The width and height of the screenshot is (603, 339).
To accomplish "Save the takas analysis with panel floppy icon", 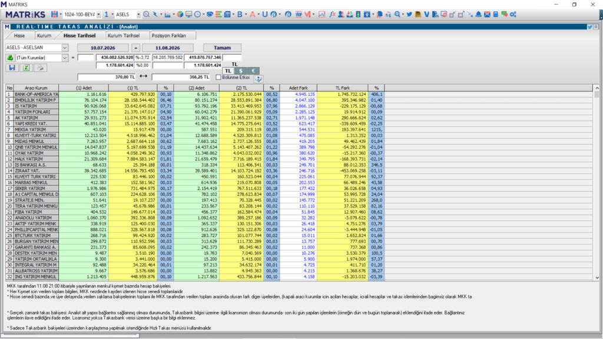I will point(12,68).
